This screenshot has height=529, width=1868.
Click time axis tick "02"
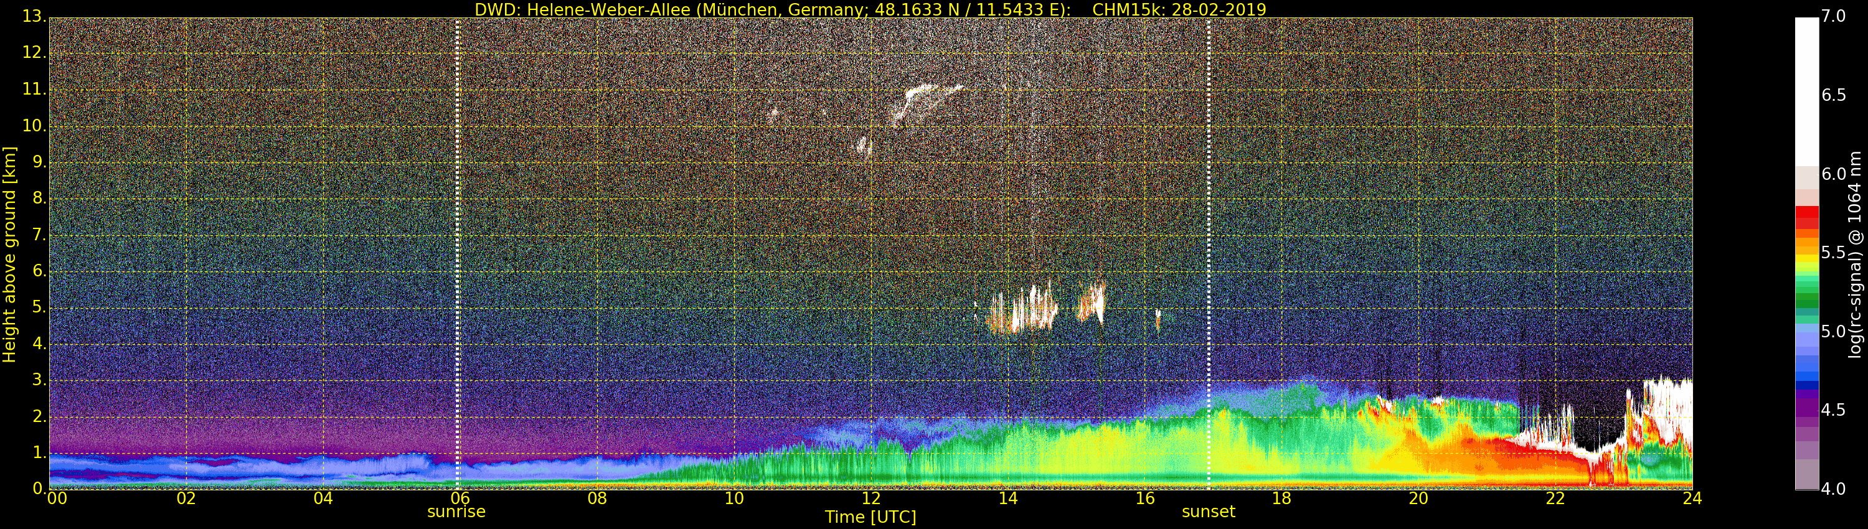tap(186, 499)
